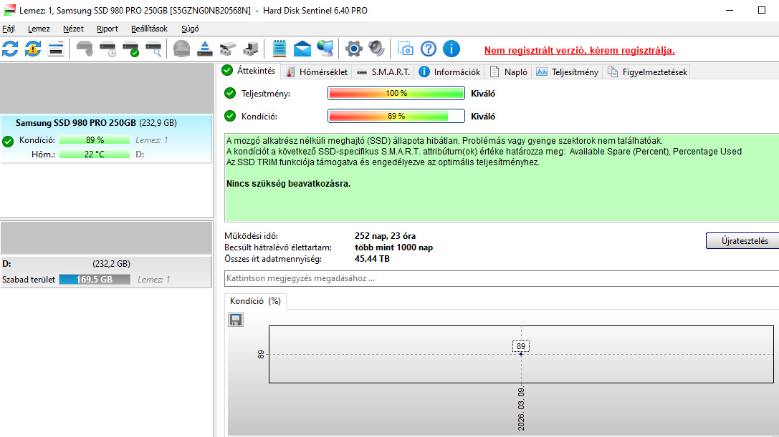Screen dimensions: 779x437
Task: Click the blue question mark help icon
Action: pyautogui.click(x=429, y=49)
